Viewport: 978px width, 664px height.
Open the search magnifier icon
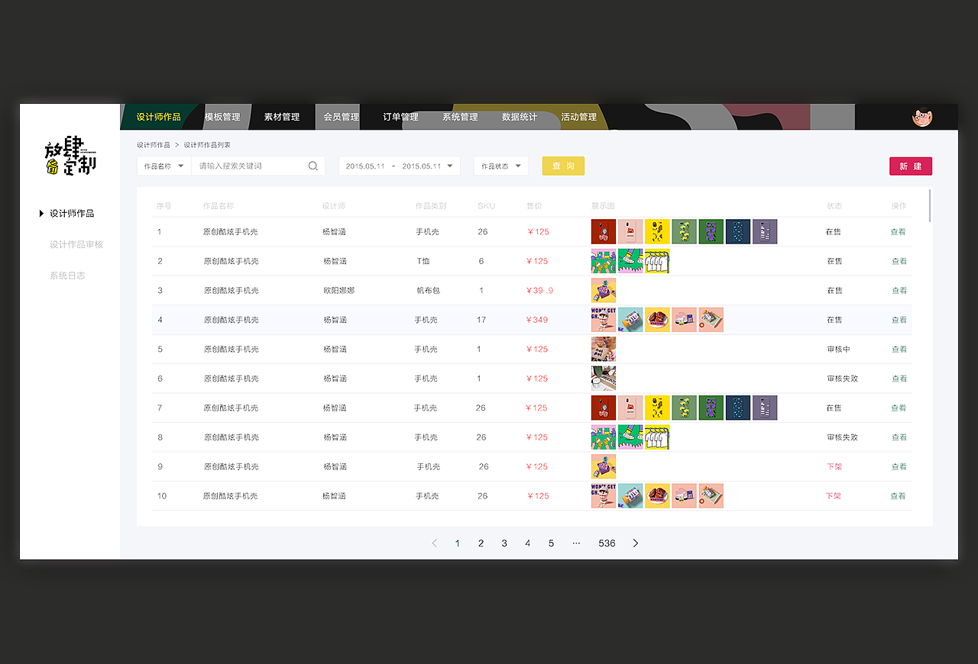313,166
